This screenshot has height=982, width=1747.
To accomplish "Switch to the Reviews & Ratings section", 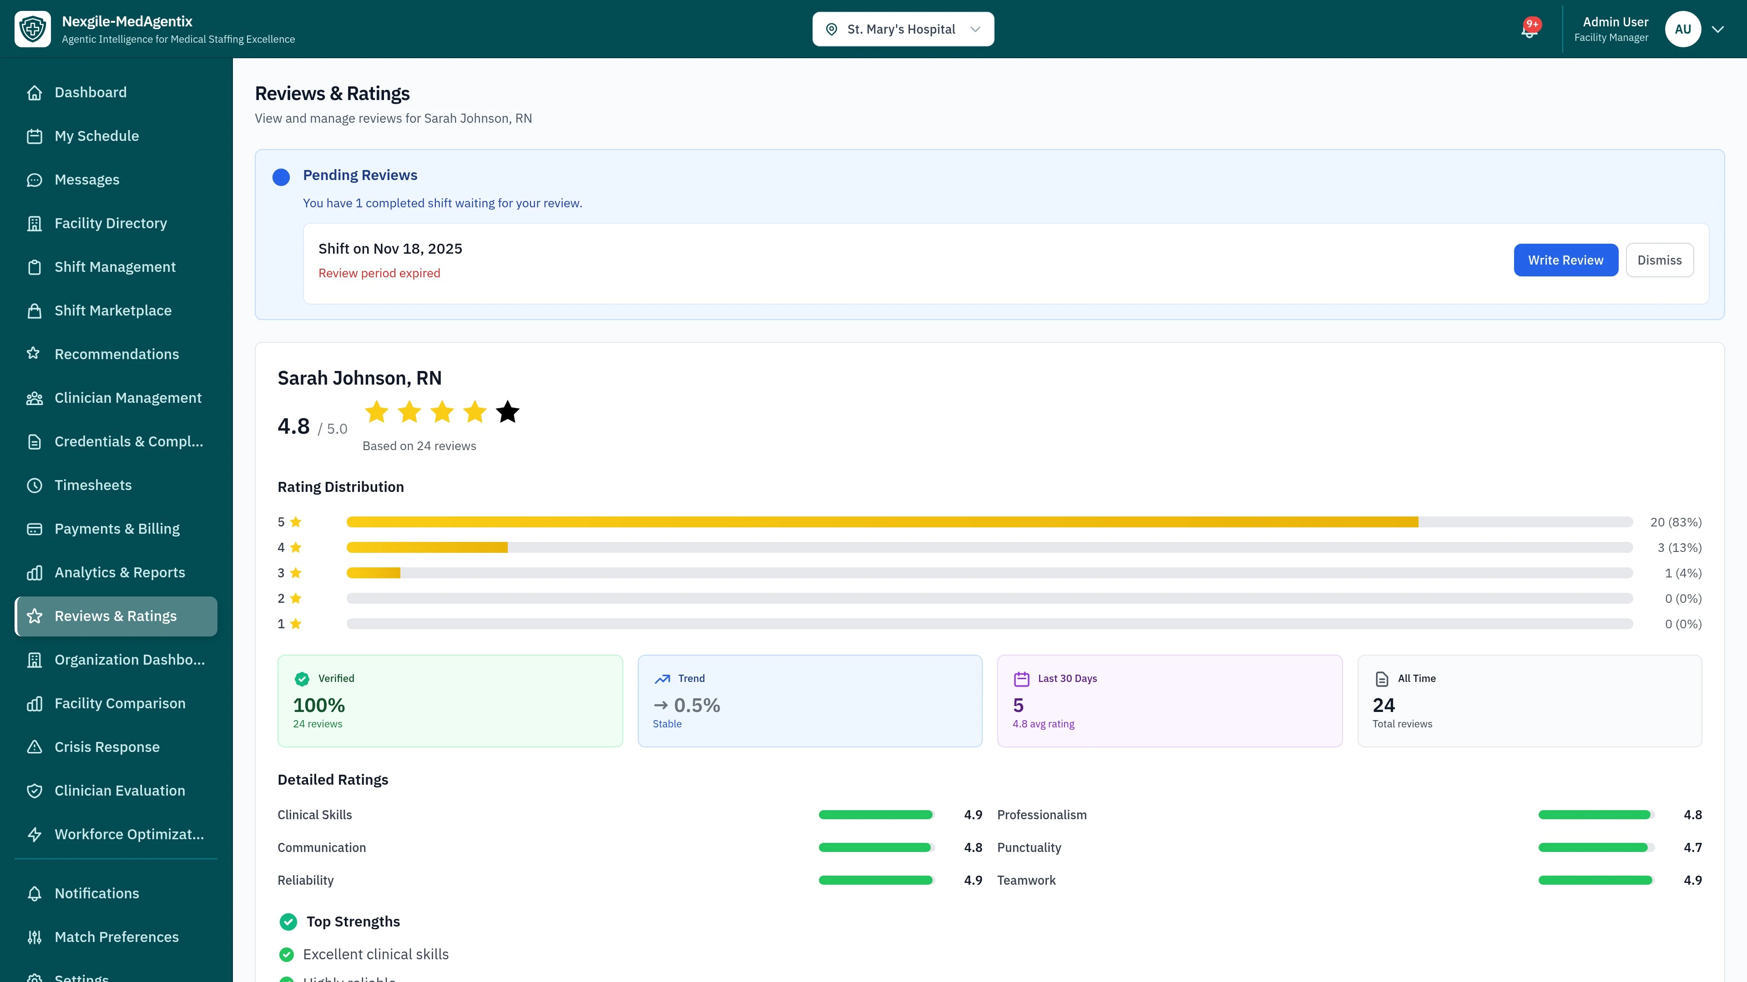I will coord(115,616).
